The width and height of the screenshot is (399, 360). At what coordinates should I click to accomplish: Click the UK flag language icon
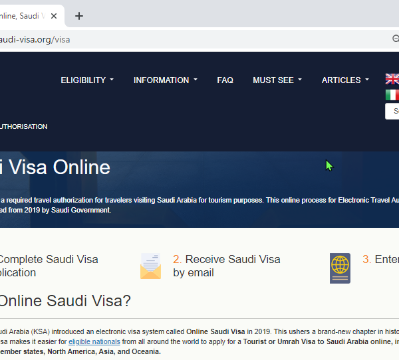(392, 79)
